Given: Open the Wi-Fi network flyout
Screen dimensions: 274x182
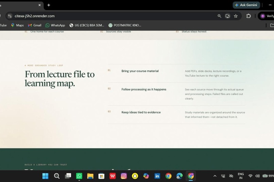Looking at the screenshot, I should pos(251,176).
